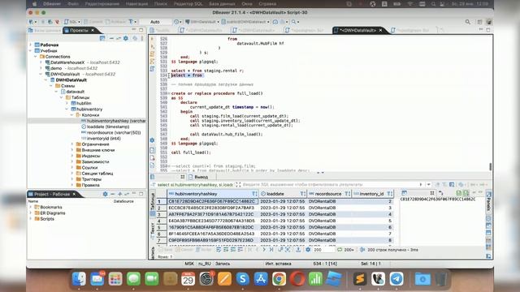This screenshot has width=520, height=292.
Task: Expand the Рабочая project node
Action: click(x=31, y=45)
